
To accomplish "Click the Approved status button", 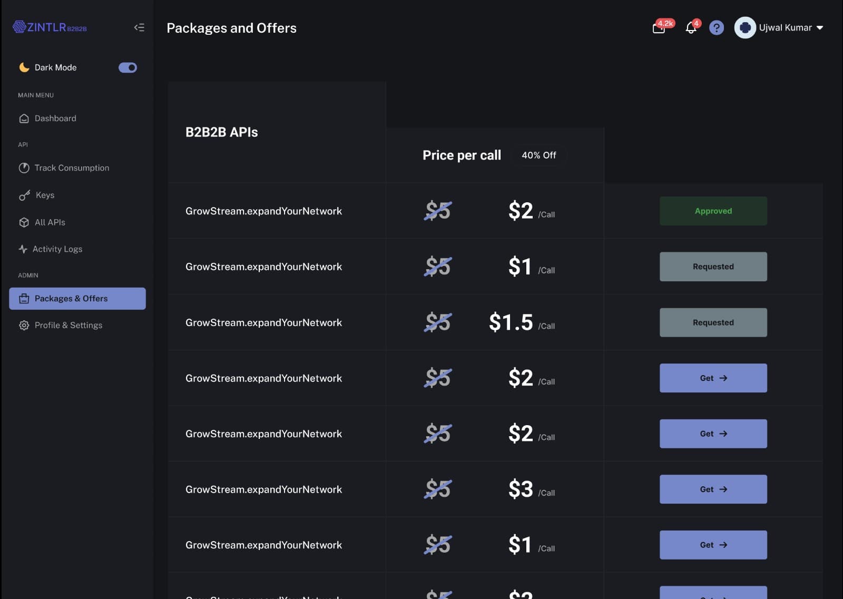I will [x=713, y=211].
